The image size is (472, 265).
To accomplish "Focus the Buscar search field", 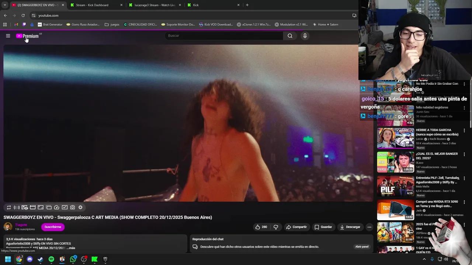I will point(224,36).
